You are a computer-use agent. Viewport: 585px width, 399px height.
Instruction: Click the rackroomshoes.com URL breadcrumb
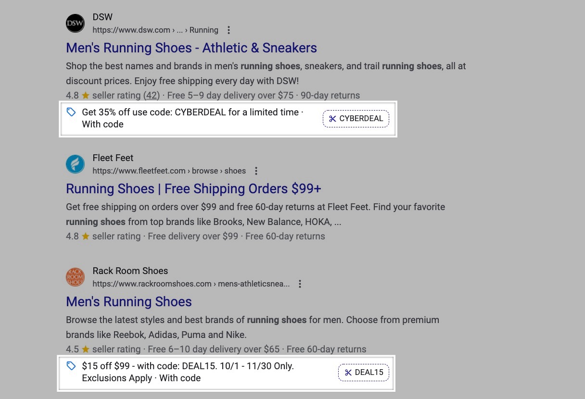pos(191,284)
